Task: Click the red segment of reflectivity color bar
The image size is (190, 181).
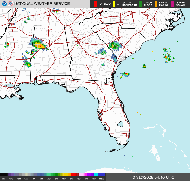Action: (74, 175)
